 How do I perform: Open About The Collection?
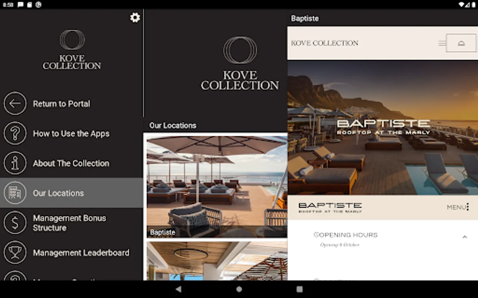point(71,163)
